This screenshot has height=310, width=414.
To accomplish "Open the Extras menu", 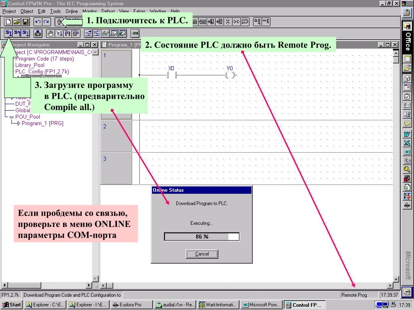I will (x=139, y=11).
